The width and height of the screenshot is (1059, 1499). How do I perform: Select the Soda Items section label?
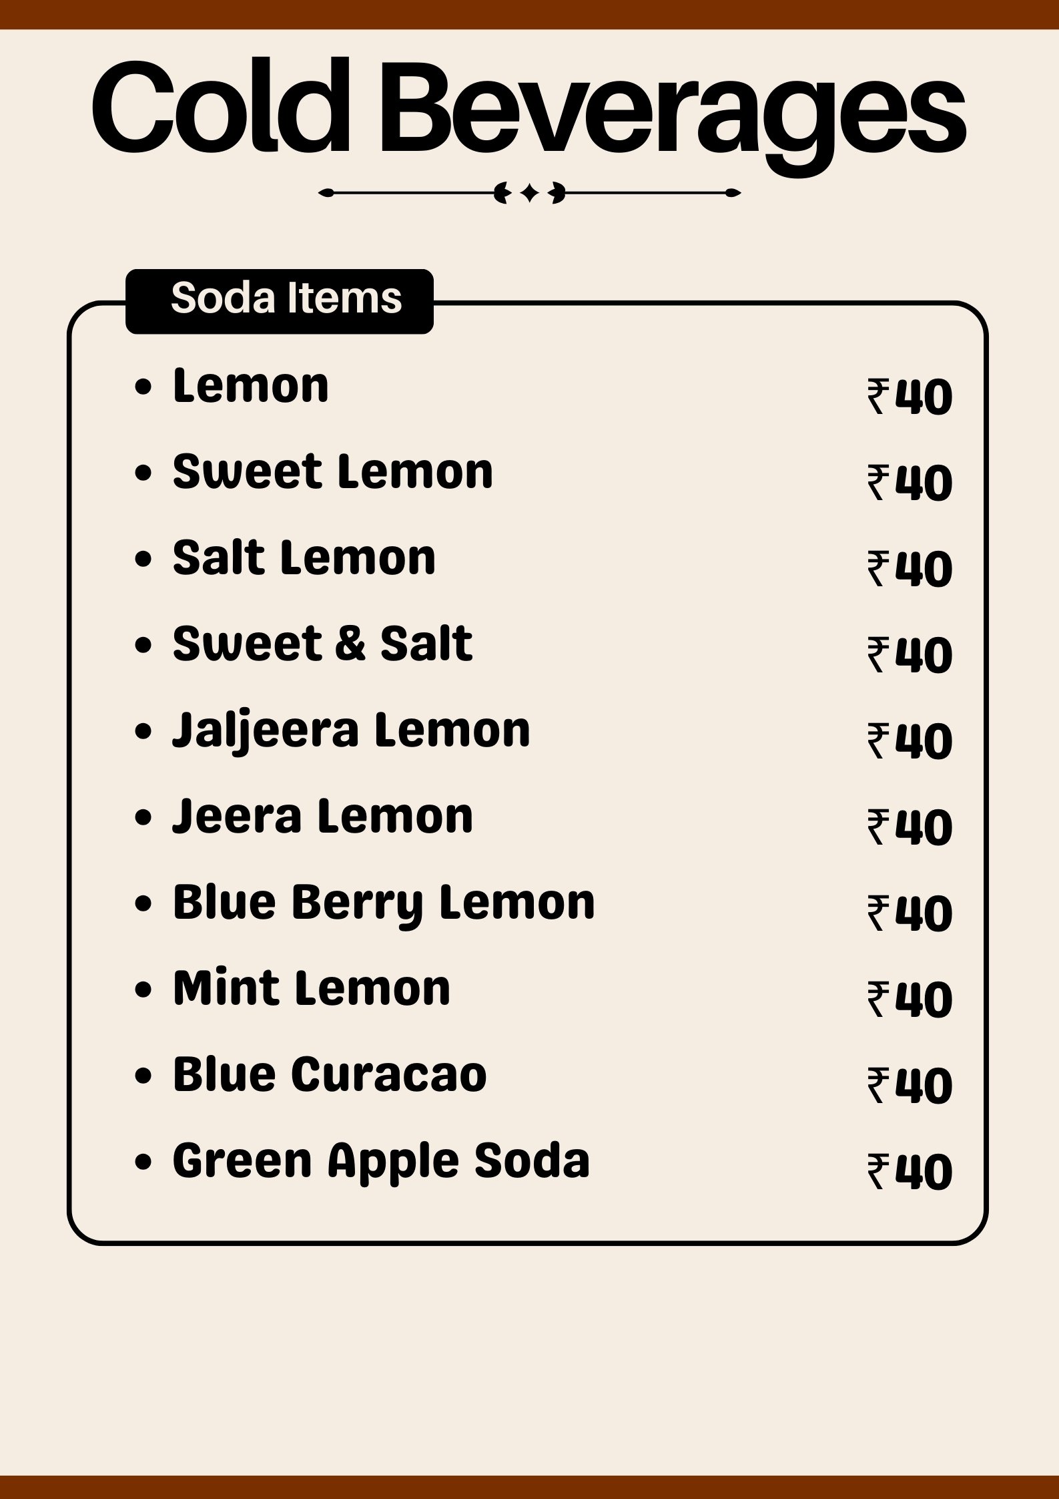(286, 298)
